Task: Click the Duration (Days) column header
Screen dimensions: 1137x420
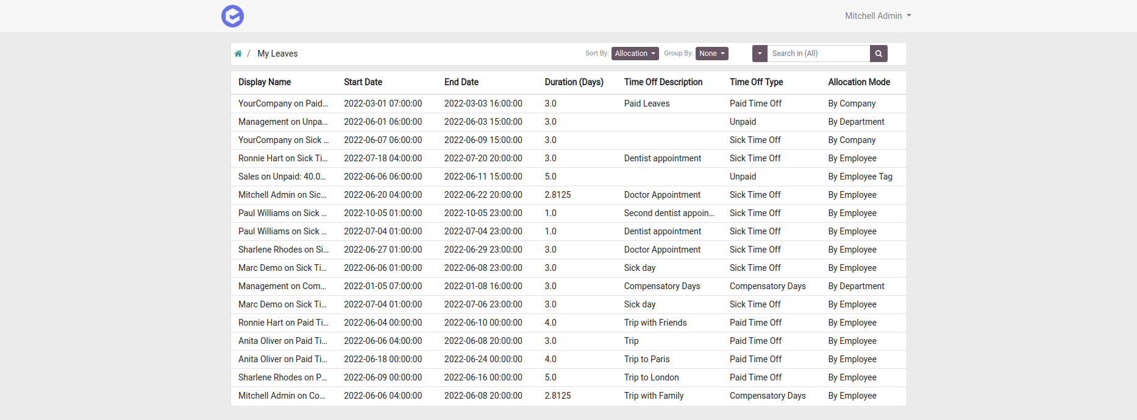Action: [x=574, y=82]
